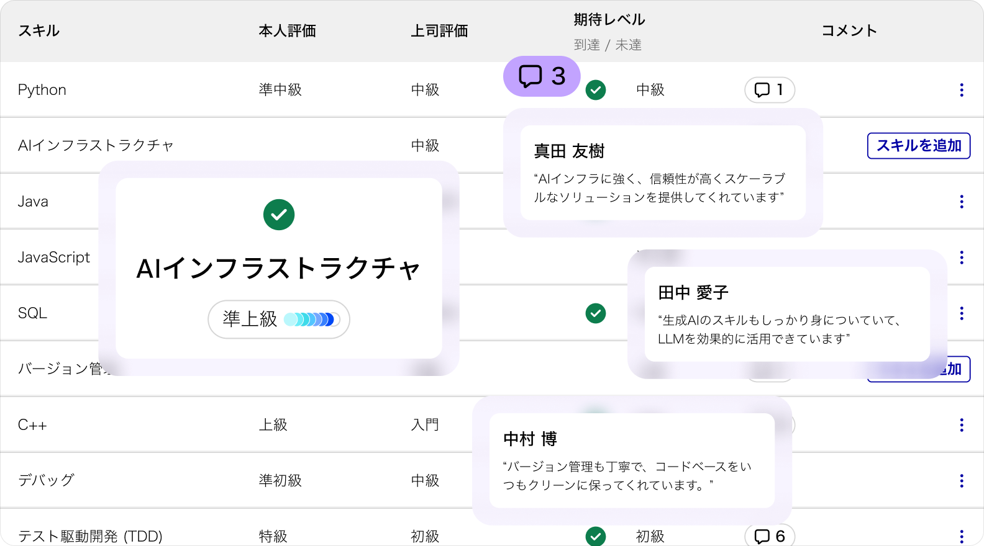Click スキルを追加 in the AIインフラストラクチャ row
The width and height of the screenshot is (984, 546).
pos(919,146)
